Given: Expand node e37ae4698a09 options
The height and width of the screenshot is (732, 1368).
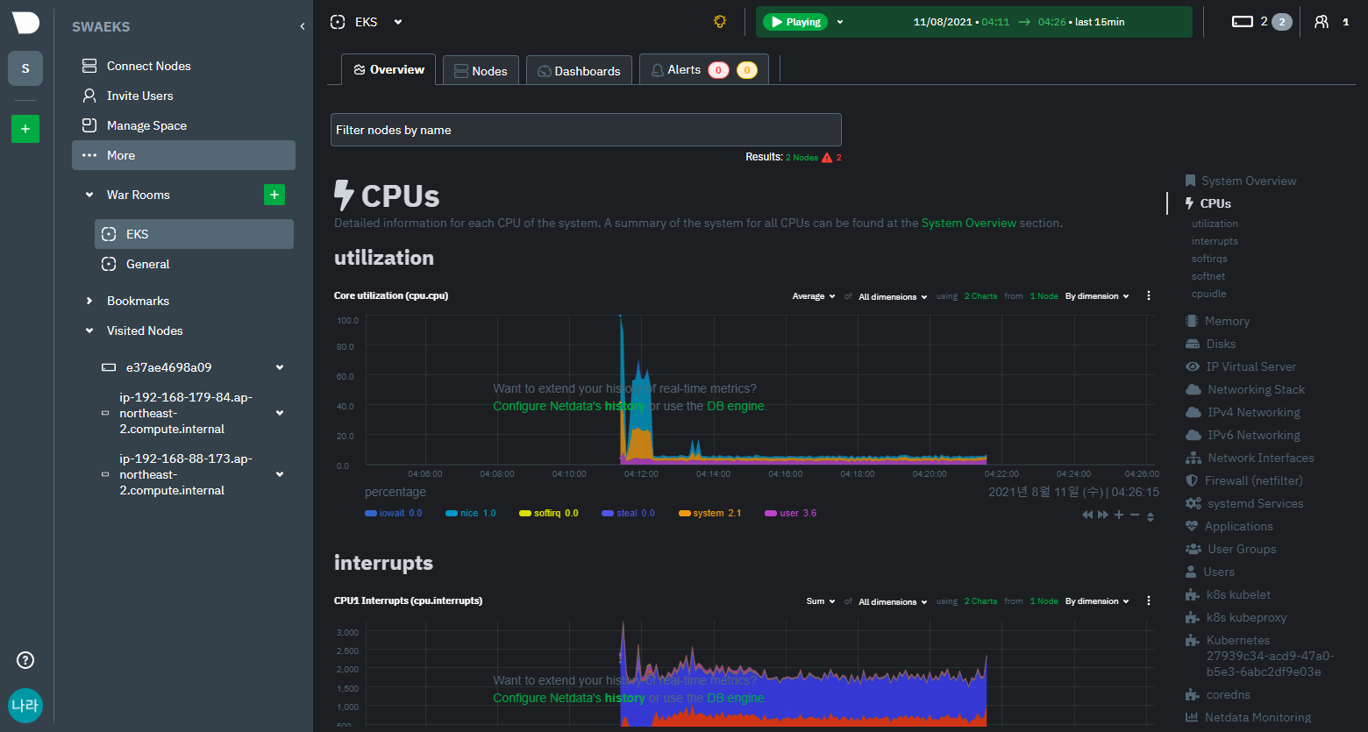Looking at the screenshot, I should point(280,367).
